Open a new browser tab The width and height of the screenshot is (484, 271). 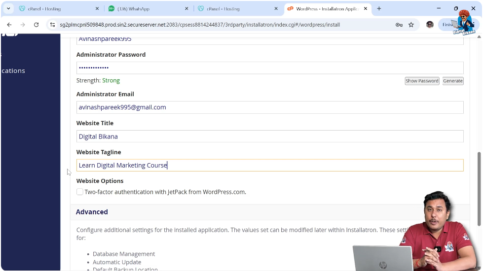379,9
